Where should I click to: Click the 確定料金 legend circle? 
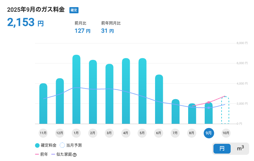[37, 145]
